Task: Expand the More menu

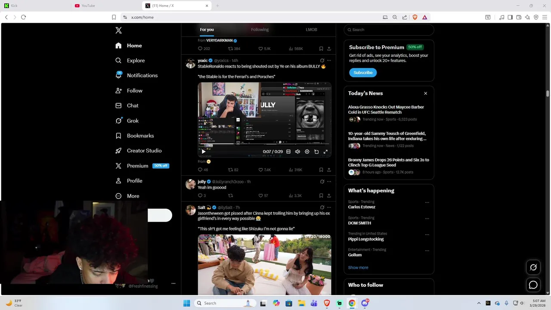Action: [127, 196]
